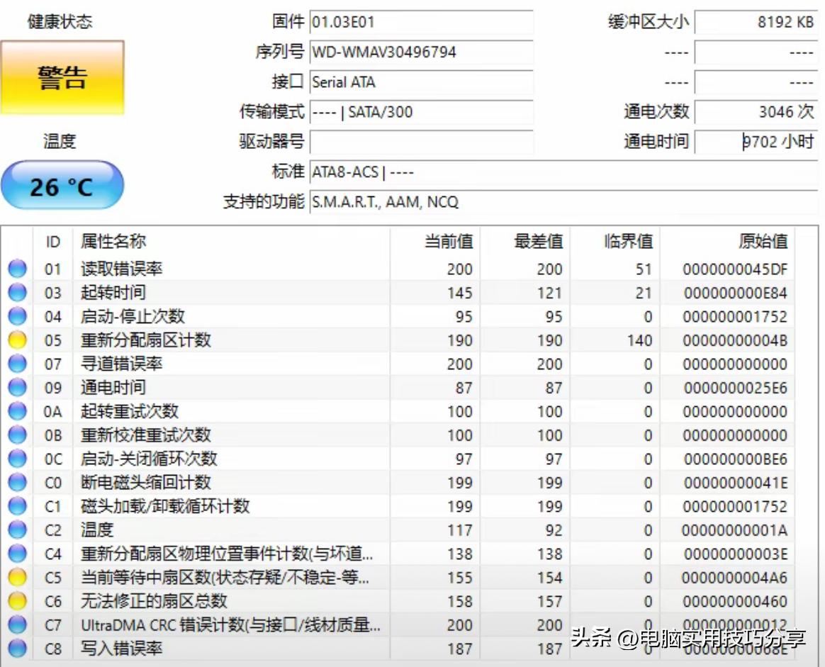Click the yellow warning dot for C5 当前等待中扇区数
Viewport: 825px width, 667px height.
(16, 578)
